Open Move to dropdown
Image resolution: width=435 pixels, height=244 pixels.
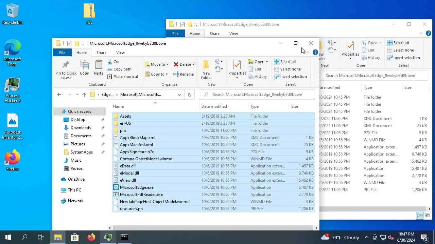157,64
